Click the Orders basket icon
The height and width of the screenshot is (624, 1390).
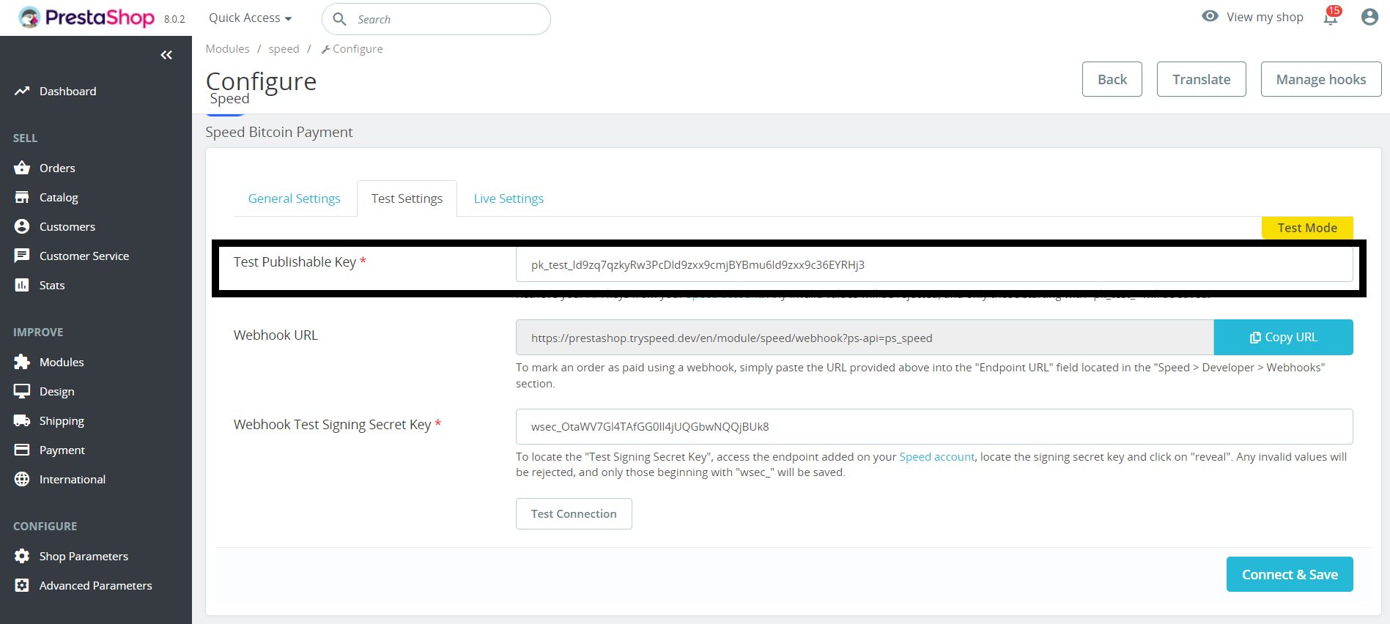(22, 168)
